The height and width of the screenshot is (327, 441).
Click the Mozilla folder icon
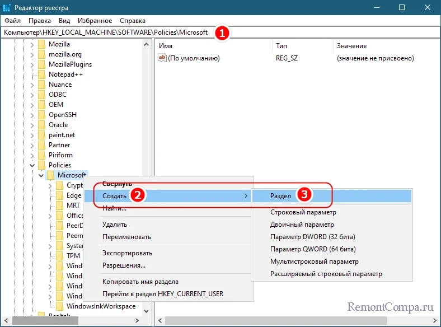[x=41, y=44]
